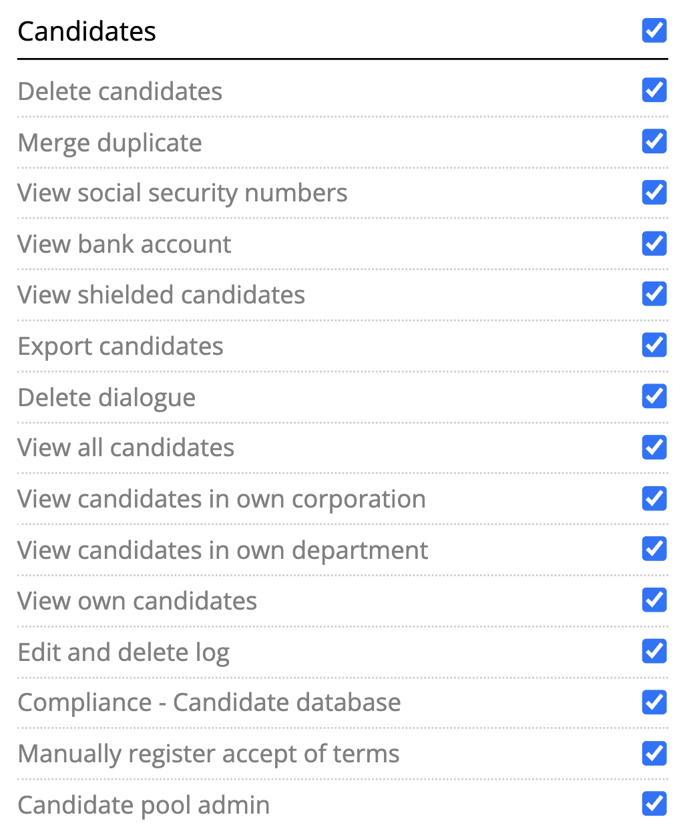This screenshot has width=685, height=835.
Task: Uncheck Compliance - Candidate database checkbox
Action: (x=654, y=702)
